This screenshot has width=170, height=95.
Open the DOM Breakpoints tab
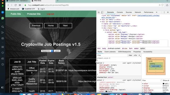(124, 52)
